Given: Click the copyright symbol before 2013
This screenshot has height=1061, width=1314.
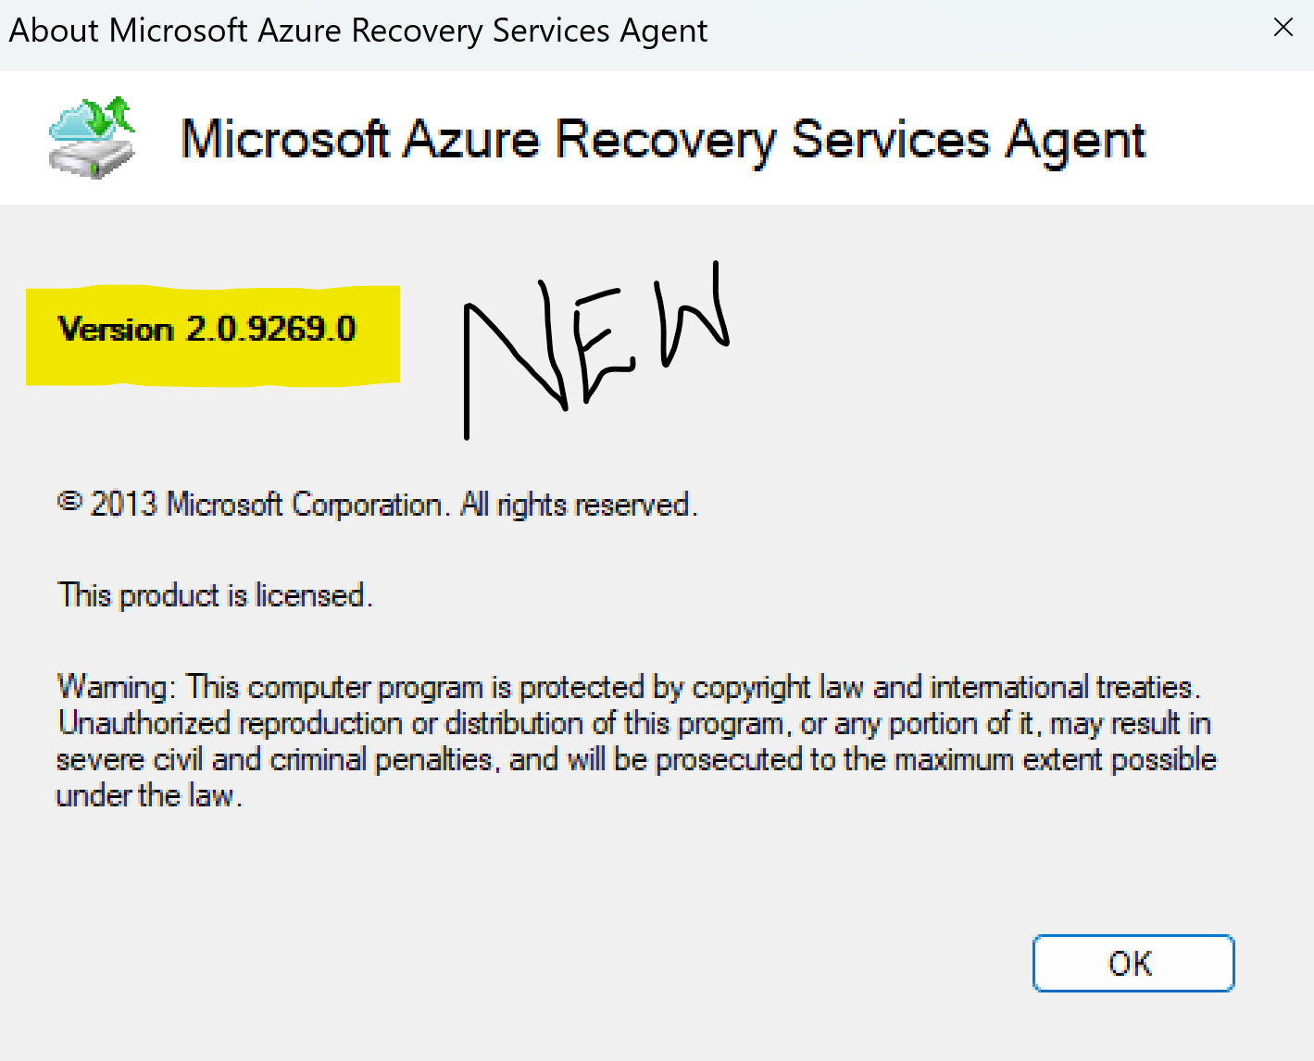Looking at the screenshot, I should 69,501.
